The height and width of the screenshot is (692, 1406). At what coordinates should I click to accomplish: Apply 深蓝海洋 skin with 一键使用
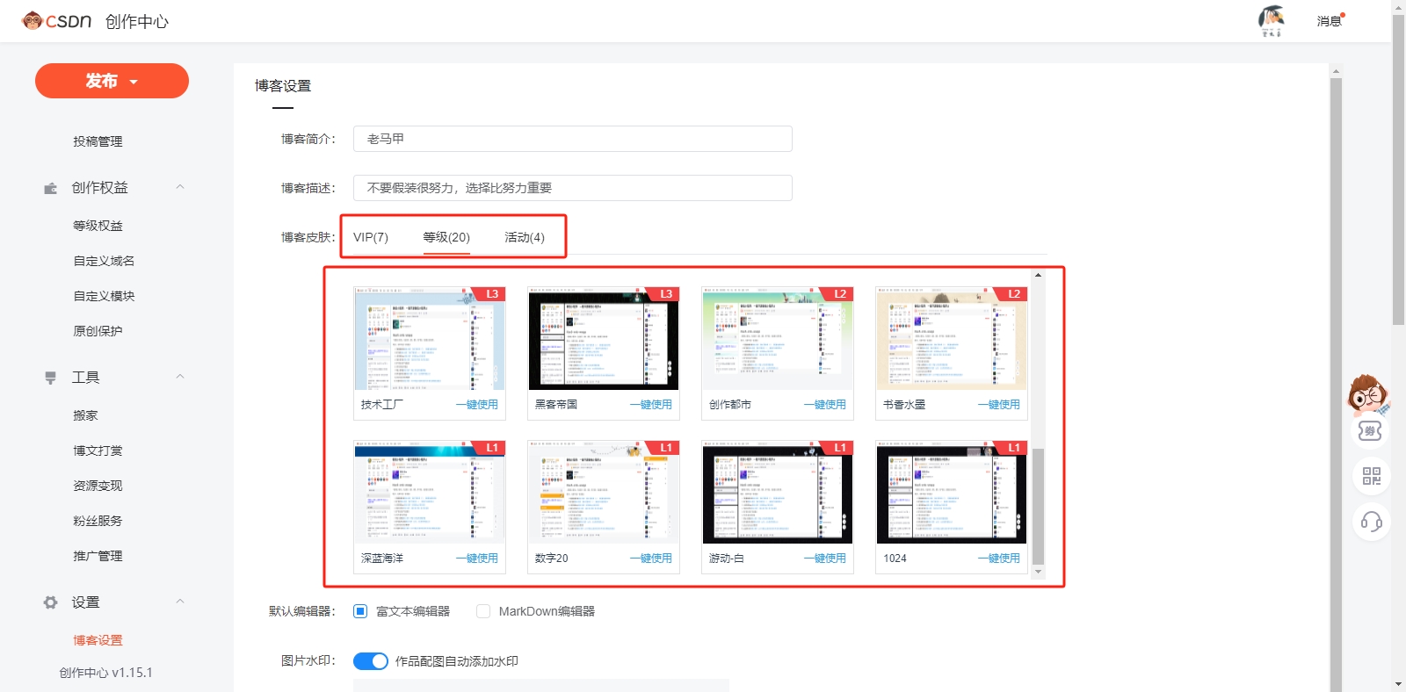(x=477, y=559)
